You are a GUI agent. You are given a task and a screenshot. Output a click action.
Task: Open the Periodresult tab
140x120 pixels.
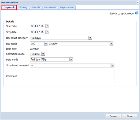(x=50, y=7)
